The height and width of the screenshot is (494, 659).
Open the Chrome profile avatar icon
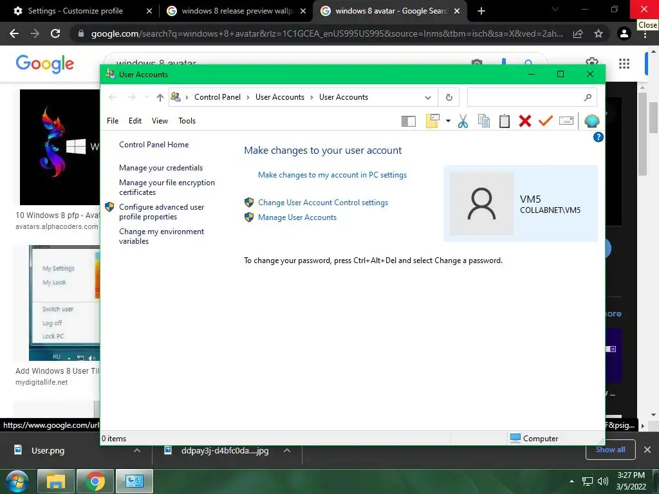coord(624,33)
